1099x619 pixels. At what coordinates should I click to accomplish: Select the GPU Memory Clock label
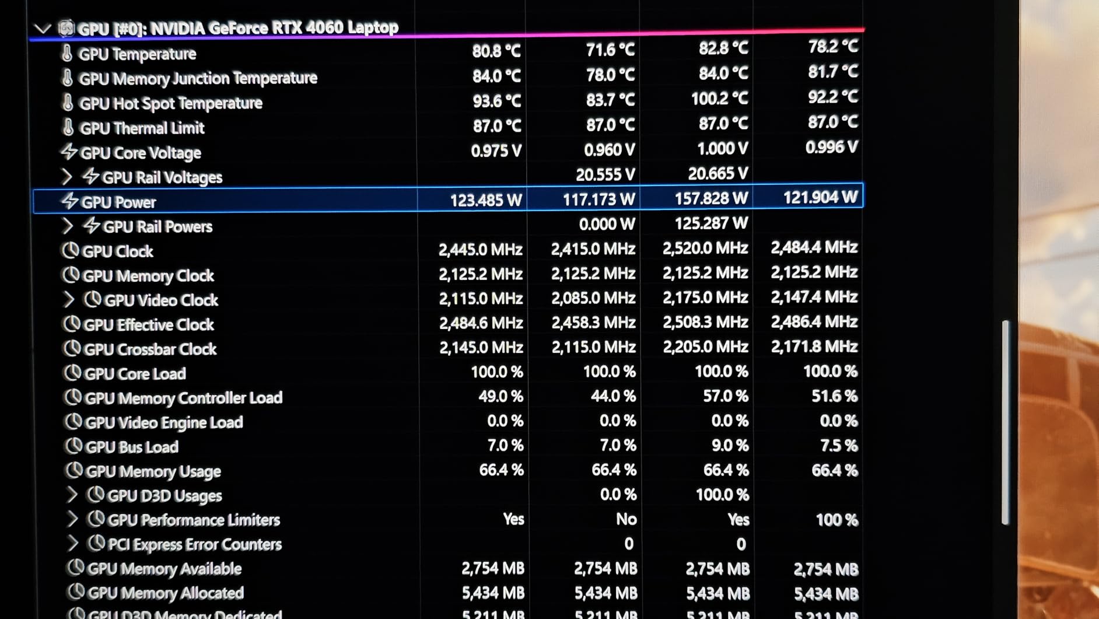(x=148, y=275)
